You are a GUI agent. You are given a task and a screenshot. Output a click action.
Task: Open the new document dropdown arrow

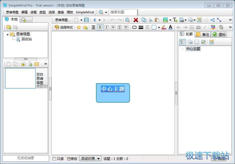point(81,20)
